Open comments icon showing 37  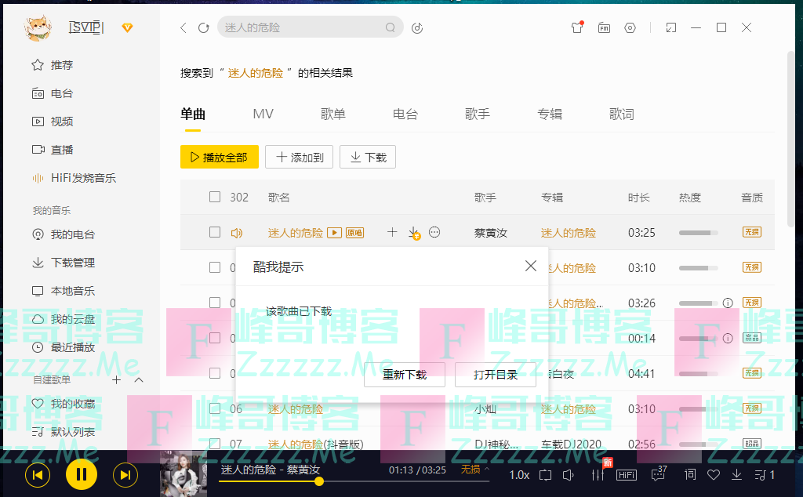(x=657, y=475)
